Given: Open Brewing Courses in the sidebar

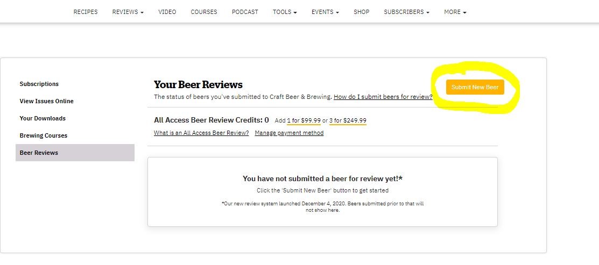Looking at the screenshot, I should click(x=44, y=135).
